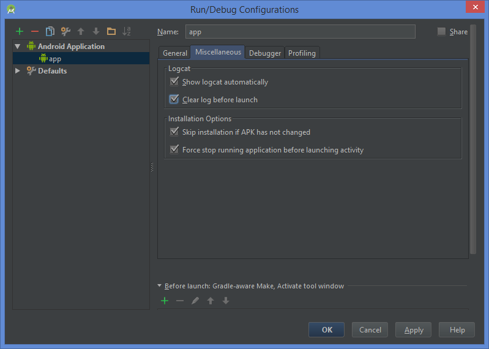Screen dimensions: 489x349
Task: Open the Debugger tab
Action: click(x=265, y=53)
